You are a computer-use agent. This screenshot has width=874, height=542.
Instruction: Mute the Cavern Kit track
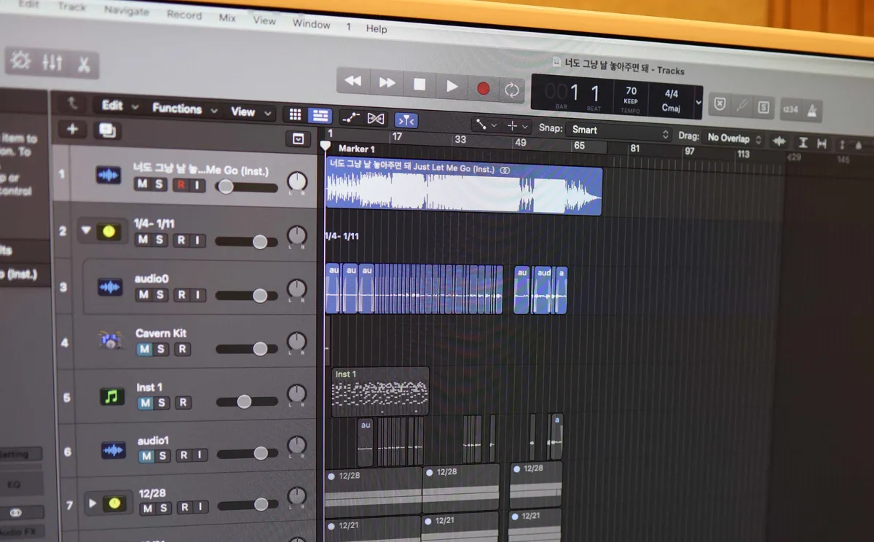[144, 349]
